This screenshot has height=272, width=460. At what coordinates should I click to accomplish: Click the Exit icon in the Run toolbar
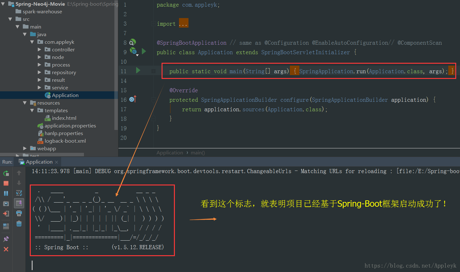[6, 214]
